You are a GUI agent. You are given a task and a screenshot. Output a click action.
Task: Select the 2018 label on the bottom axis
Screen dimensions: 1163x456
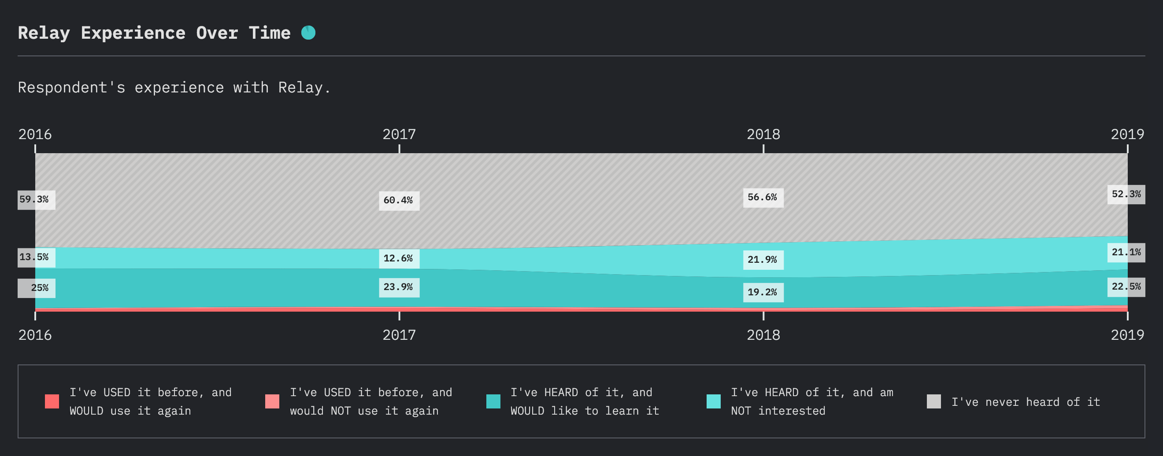coord(763,335)
